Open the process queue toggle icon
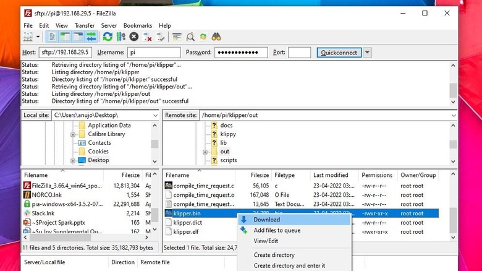Screen dimensions: 482x271 120,37
